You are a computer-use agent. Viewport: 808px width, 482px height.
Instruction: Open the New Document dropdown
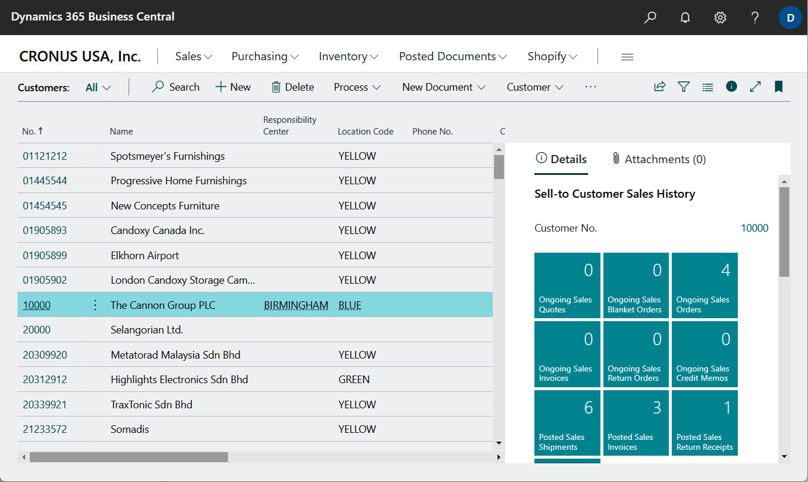[444, 87]
